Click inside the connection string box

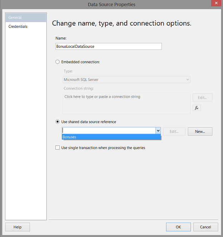[126, 103]
